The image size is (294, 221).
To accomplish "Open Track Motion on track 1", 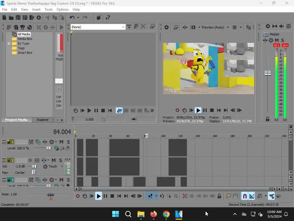I will (38, 142).
